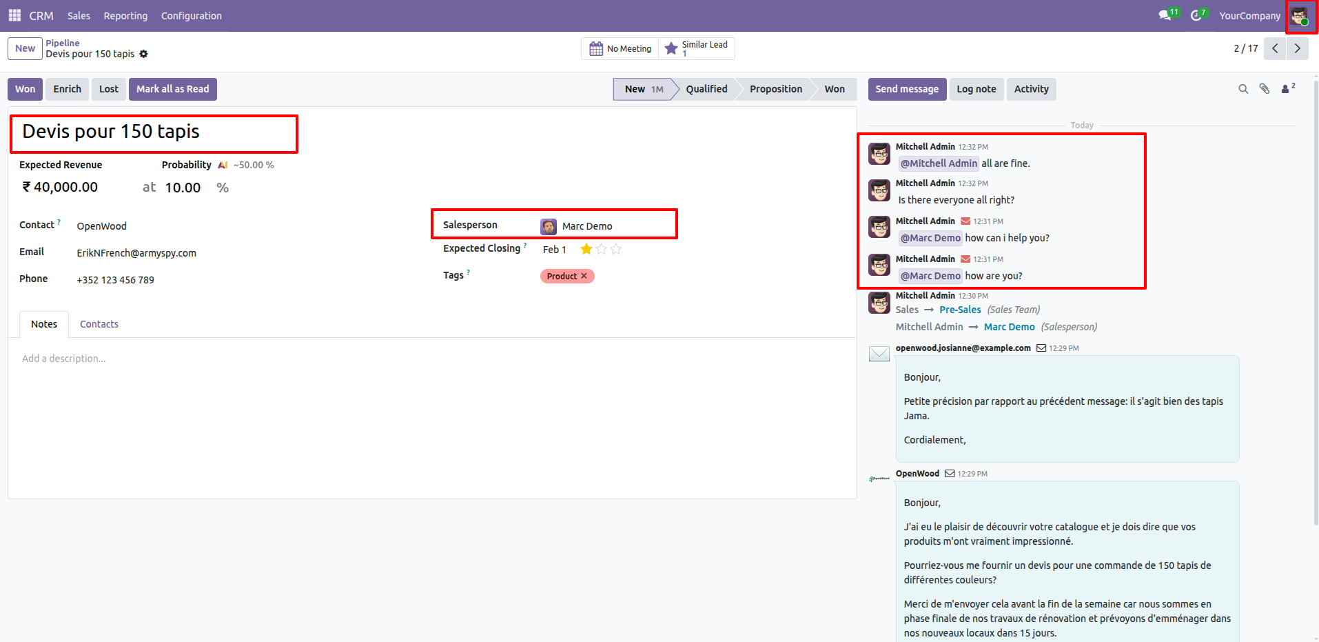The width and height of the screenshot is (1319, 642).
Task: Click the AI probability icon next to Probability
Action: coord(223,165)
